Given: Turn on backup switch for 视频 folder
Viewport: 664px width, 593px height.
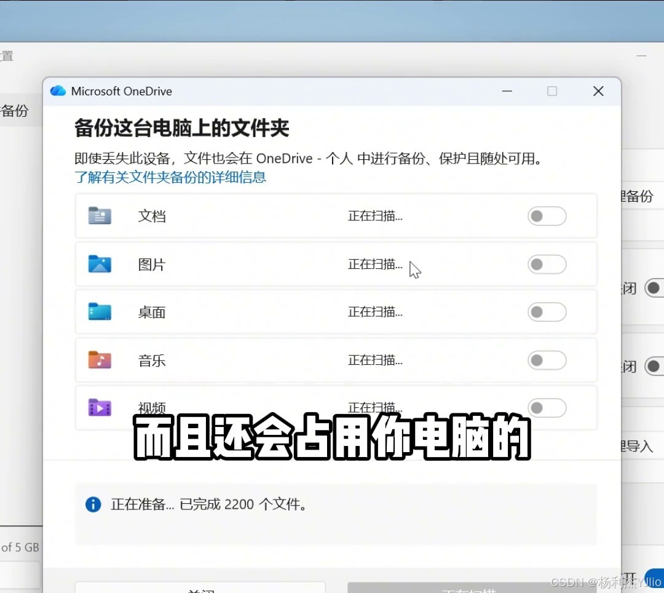Looking at the screenshot, I should pos(547,408).
